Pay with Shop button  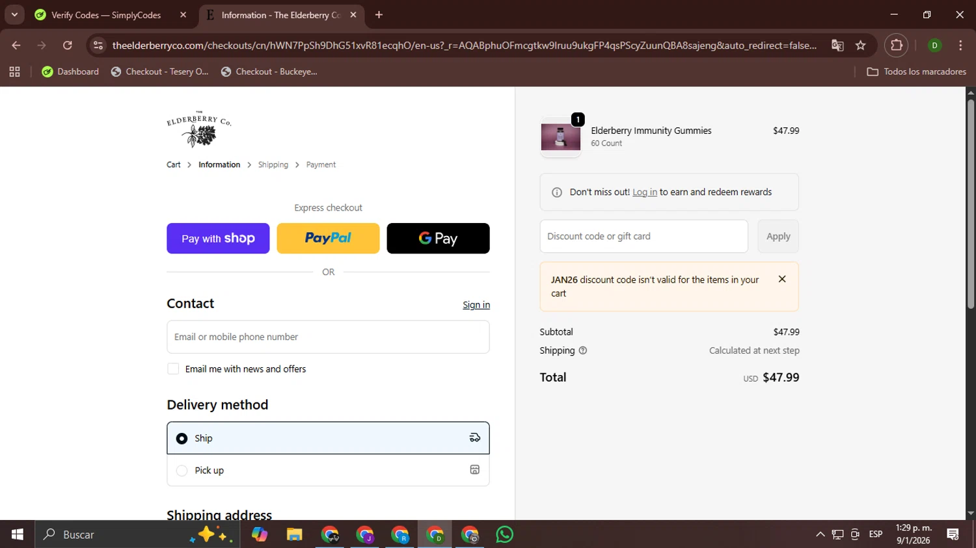218,239
